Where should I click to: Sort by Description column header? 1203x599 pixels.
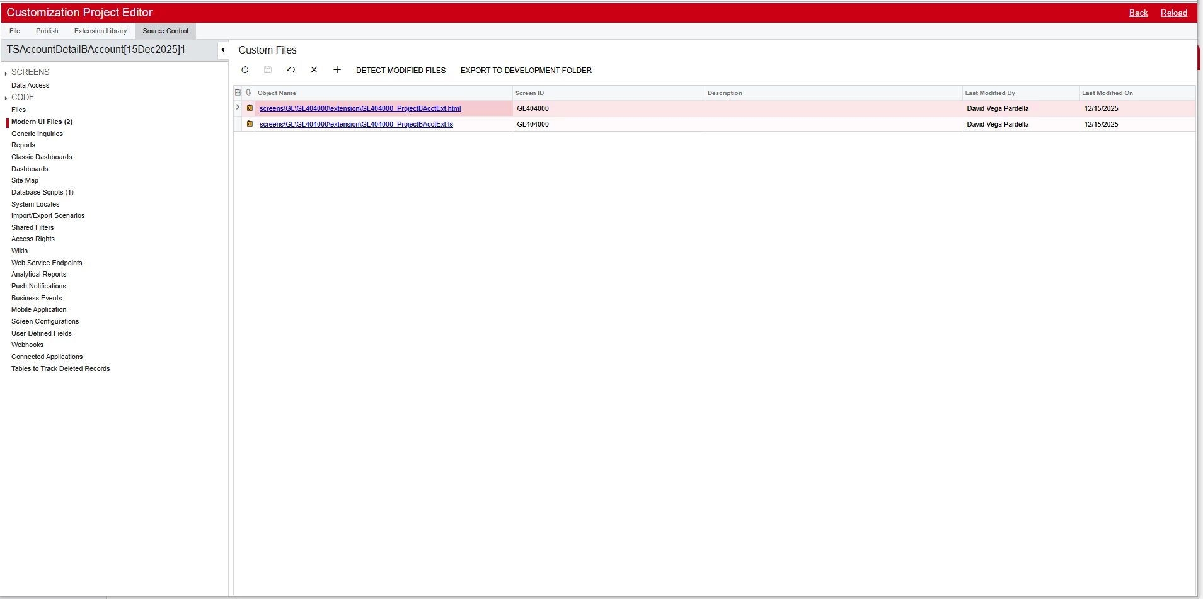pyautogui.click(x=833, y=93)
